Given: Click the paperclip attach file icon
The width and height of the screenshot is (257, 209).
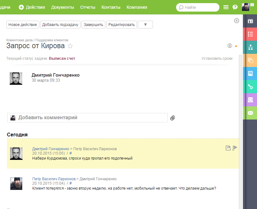Looking at the screenshot, I should pos(172,118).
